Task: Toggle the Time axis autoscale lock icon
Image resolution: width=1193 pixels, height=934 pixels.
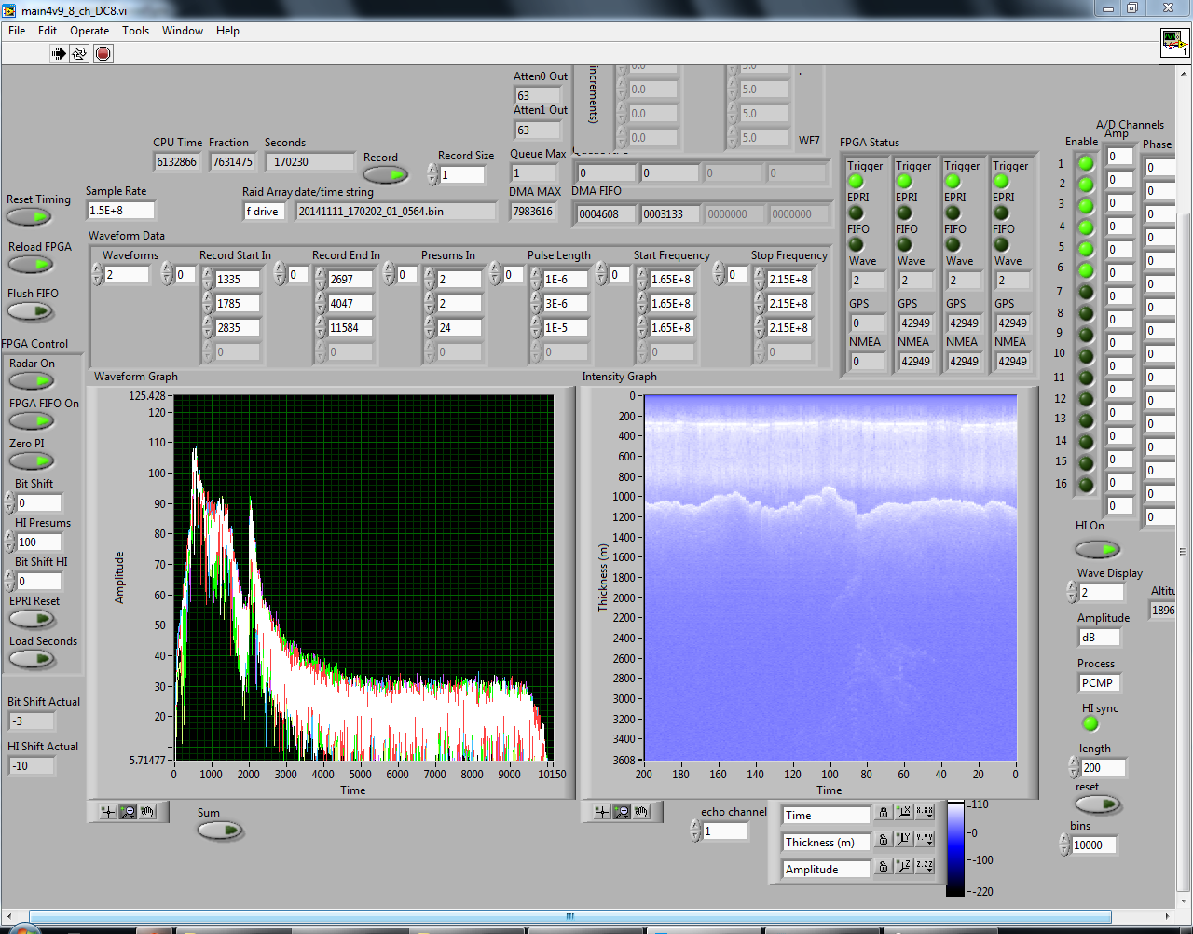Action: (x=884, y=814)
